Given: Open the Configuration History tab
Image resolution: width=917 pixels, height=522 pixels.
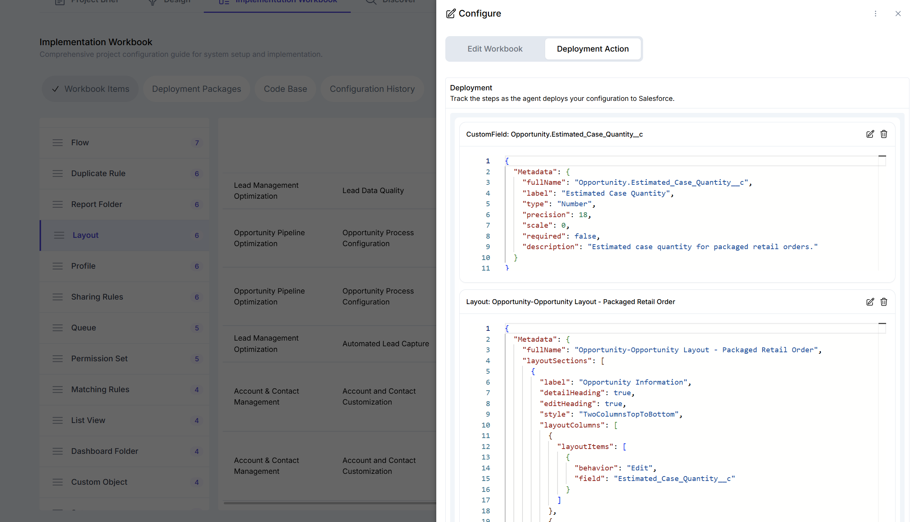Looking at the screenshot, I should click(372, 89).
